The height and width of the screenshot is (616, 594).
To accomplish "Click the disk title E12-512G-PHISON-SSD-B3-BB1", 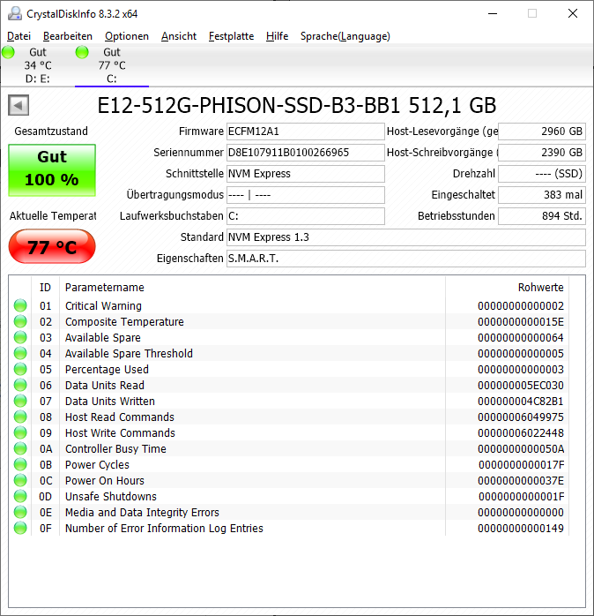I will [249, 105].
